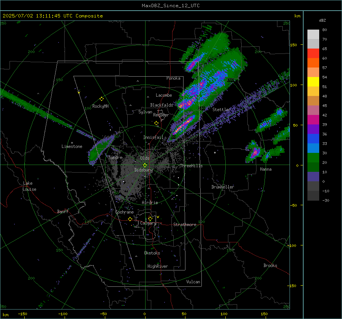The width and height of the screenshot is (342, 319).
Task: Click the ThreeHills label
Action: tap(191, 166)
